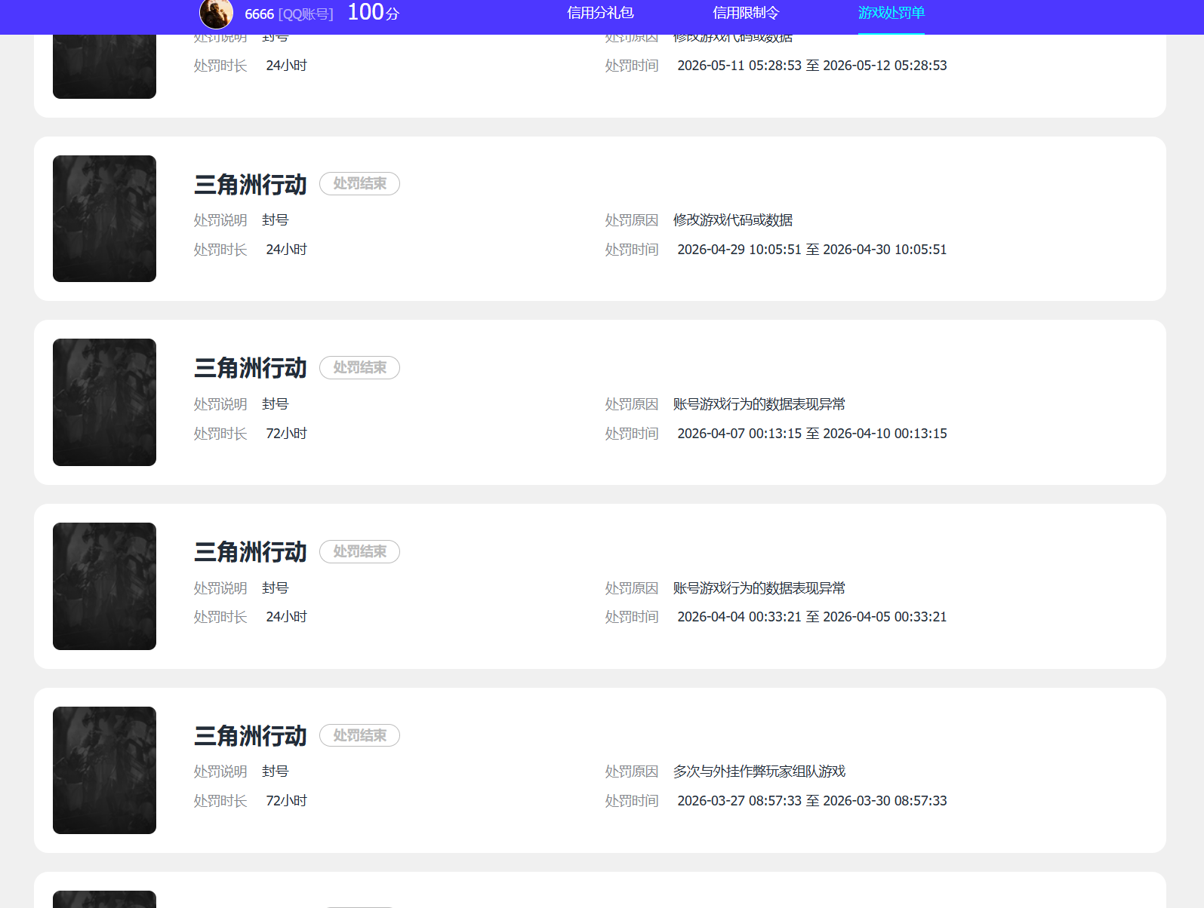
Task: Click 封号 penalty type on the 2026-03-27 record
Action: click(276, 771)
